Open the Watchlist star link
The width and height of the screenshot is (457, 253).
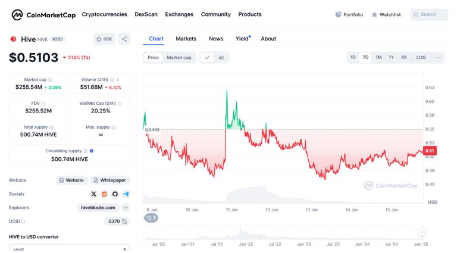(386, 14)
